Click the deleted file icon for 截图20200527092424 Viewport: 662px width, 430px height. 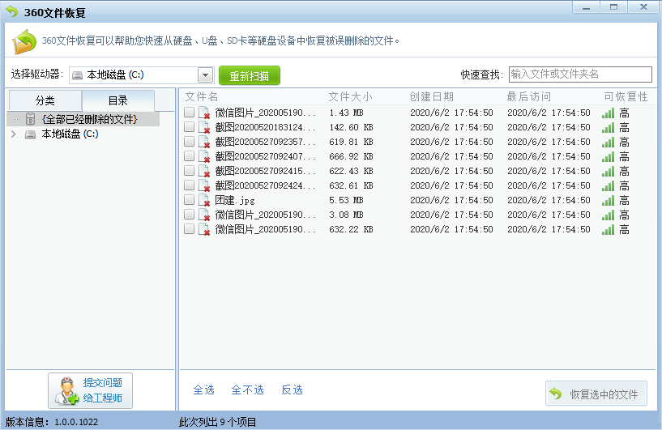click(204, 185)
